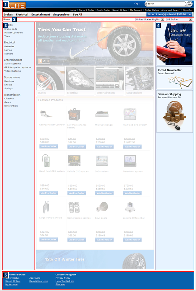The width and height of the screenshot is (196, 291).
Task: Click the Entertainment category thumbnail
Action: pos(110,79)
